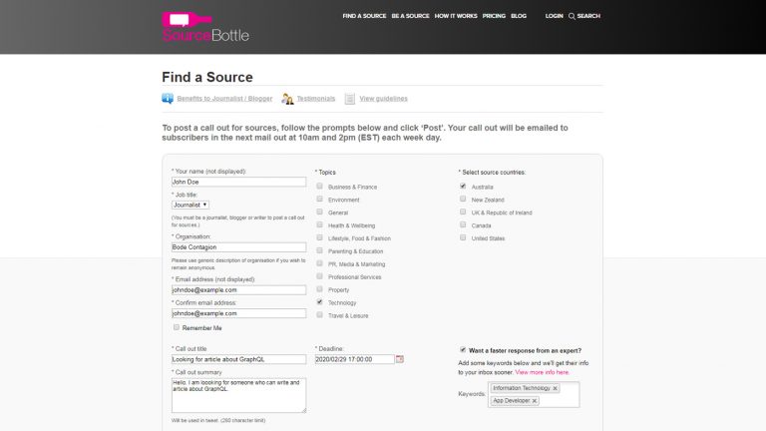Viewport: 766px width, 431px height.
Task: Click the Call out summary text area
Action: [x=239, y=395]
